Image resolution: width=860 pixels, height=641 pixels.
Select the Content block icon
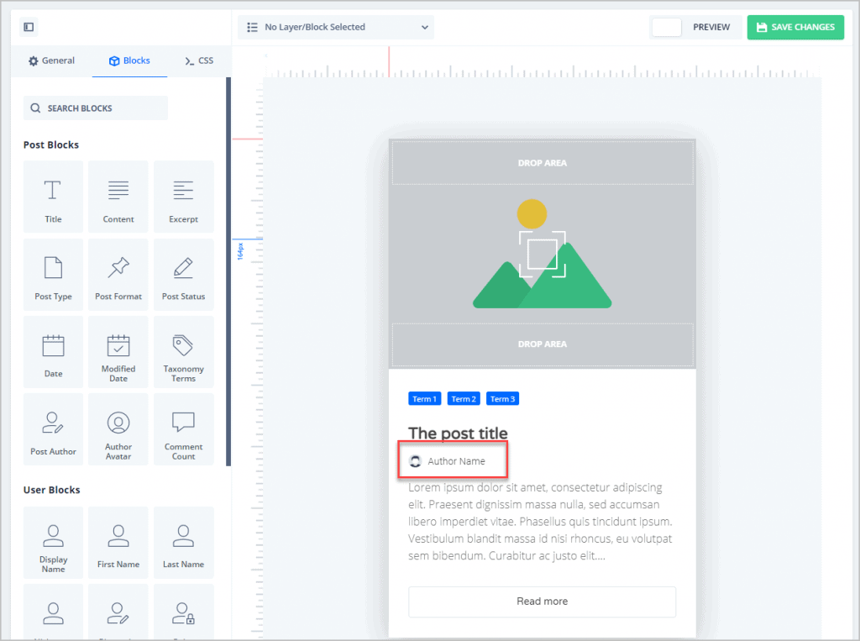pyautogui.click(x=118, y=190)
